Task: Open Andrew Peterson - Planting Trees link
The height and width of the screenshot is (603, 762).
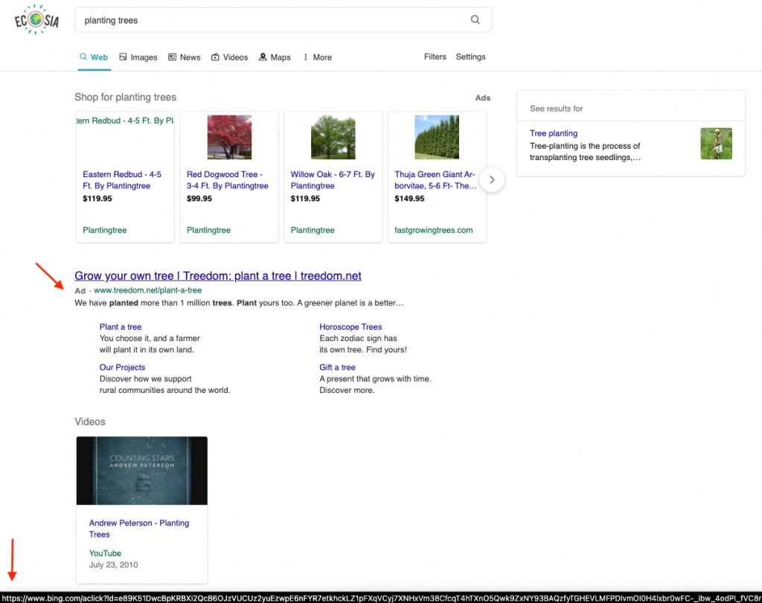Action: click(x=139, y=529)
